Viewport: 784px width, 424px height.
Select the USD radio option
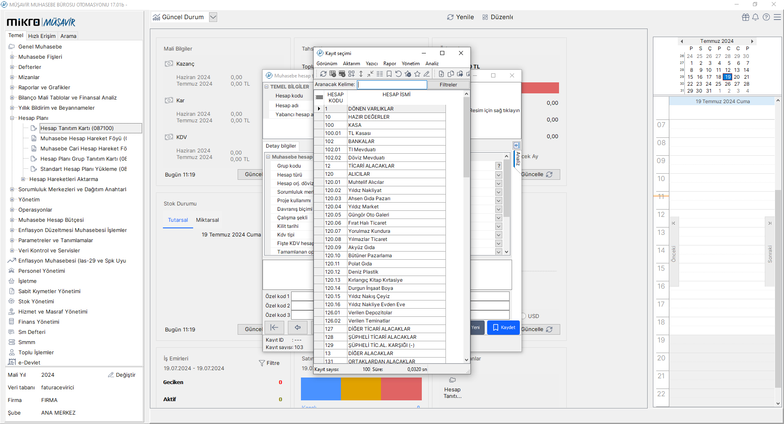coord(523,316)
